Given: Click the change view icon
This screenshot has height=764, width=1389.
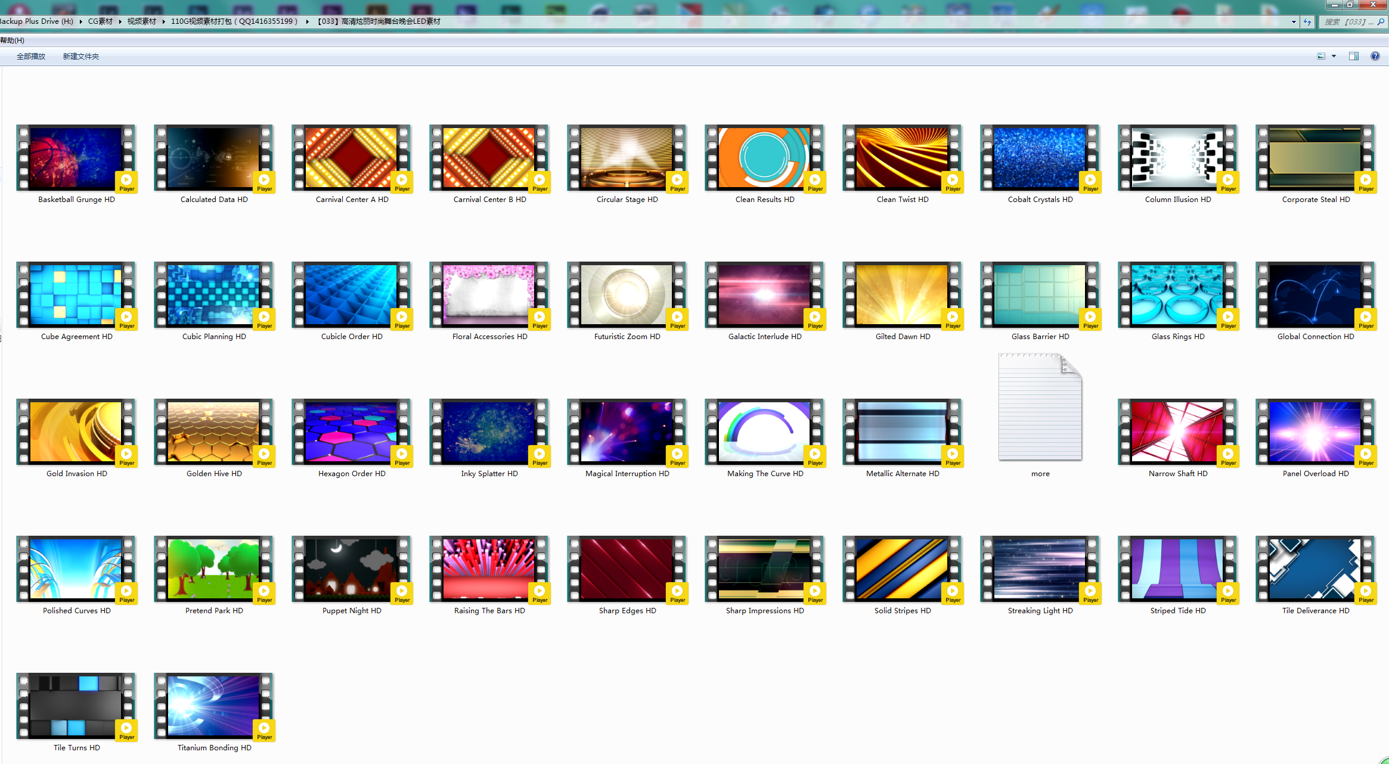Looking at the screenshot, I should tap(1321, 56).
